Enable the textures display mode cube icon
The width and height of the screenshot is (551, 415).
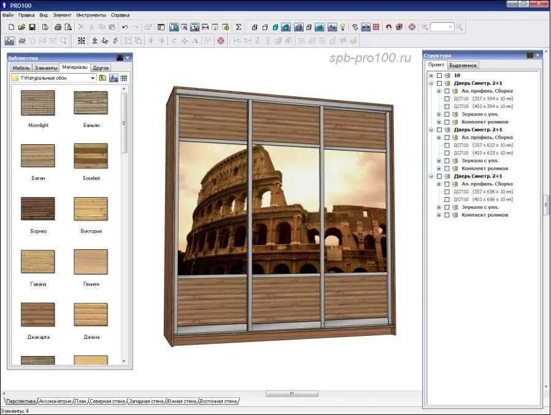click(x=286, y=27)
